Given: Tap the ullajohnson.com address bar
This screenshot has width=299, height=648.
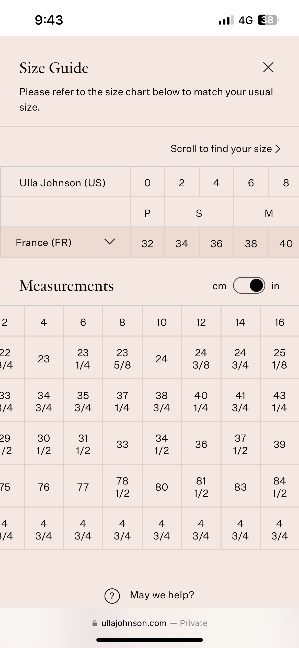Looking at the screenshot, I should tap(150, 623).
